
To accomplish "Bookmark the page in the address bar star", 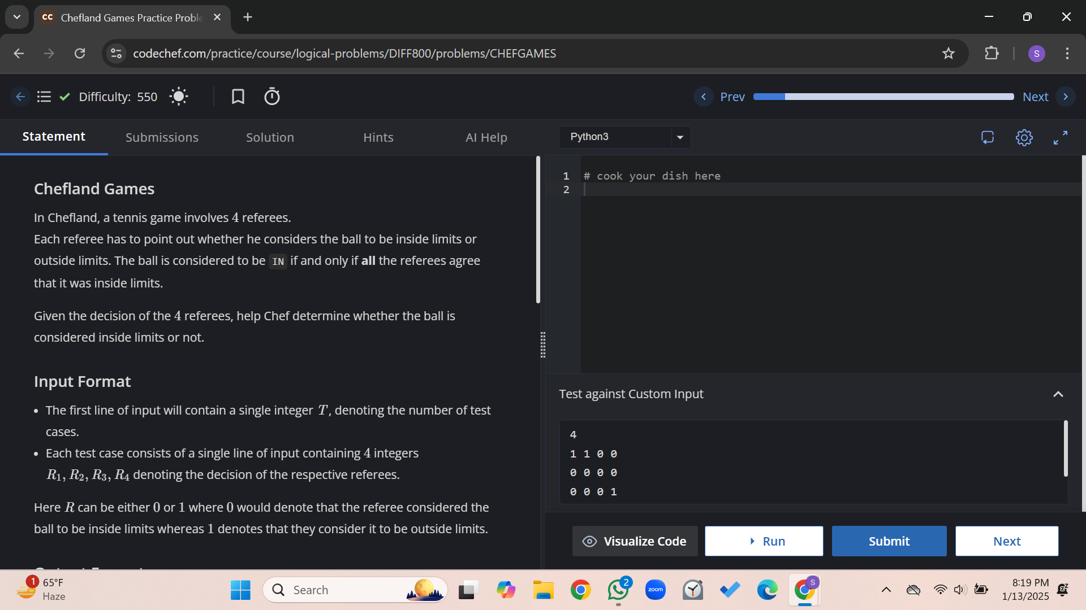I will (949, 53).
